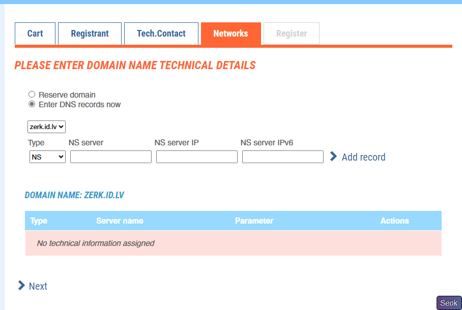Select the active Networks tab
This screenshot has width=462, height=310.
point(230,34)
